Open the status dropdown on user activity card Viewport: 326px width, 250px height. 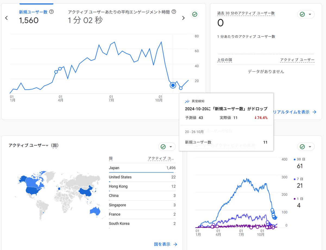pos(306,147)
